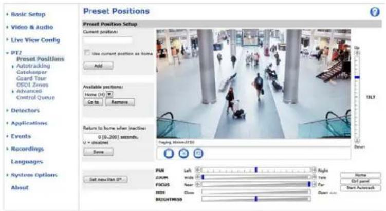Open the Gatekeeper page
The width and height of the screenshot is (386, 211).
(x=31, y=72)
